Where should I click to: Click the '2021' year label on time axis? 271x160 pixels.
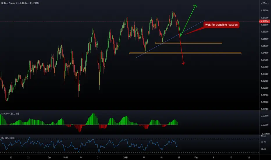click(126, 158)
